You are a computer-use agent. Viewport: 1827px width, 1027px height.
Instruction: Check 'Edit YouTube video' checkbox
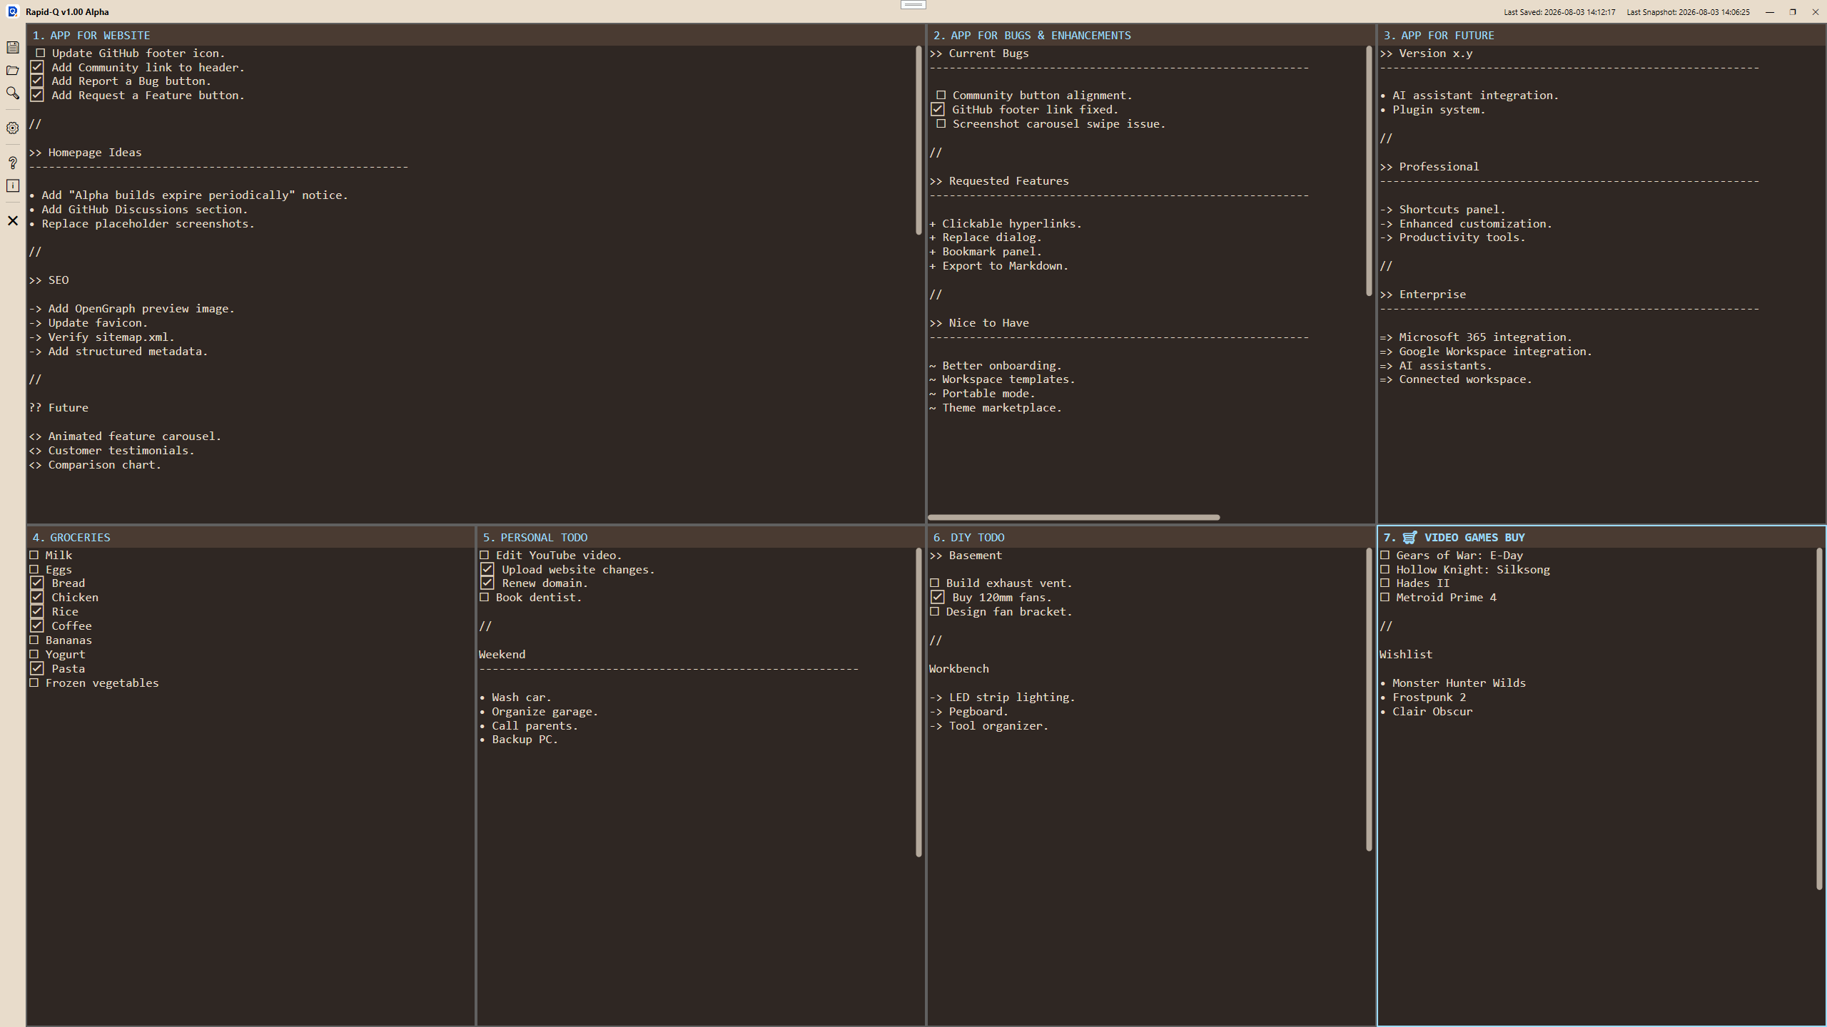[x=484, y=555]
